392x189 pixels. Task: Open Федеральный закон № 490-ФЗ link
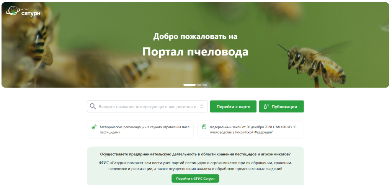pos(250,129)
